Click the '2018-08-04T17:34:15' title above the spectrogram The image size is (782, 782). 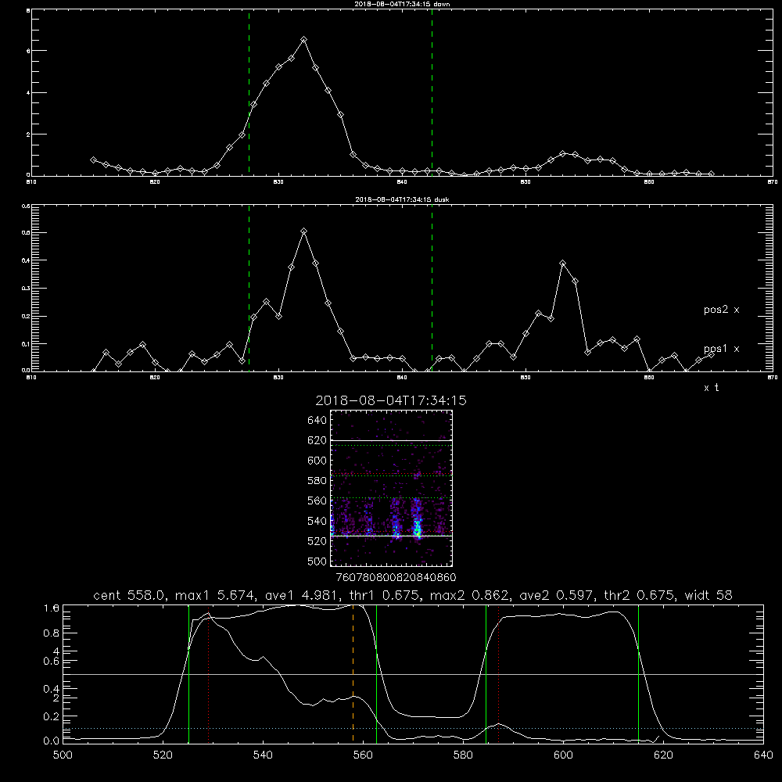tap(391, 400)
